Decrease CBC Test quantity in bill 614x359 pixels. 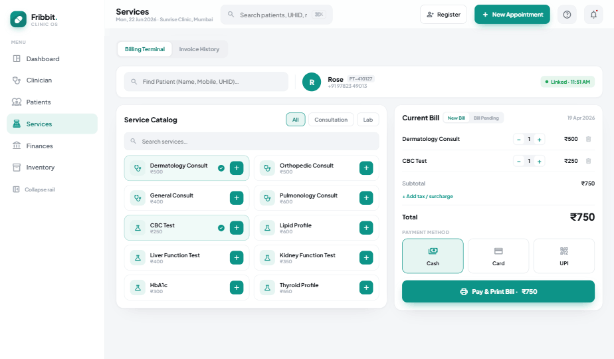pyautogui.click(x=519, y=161)
